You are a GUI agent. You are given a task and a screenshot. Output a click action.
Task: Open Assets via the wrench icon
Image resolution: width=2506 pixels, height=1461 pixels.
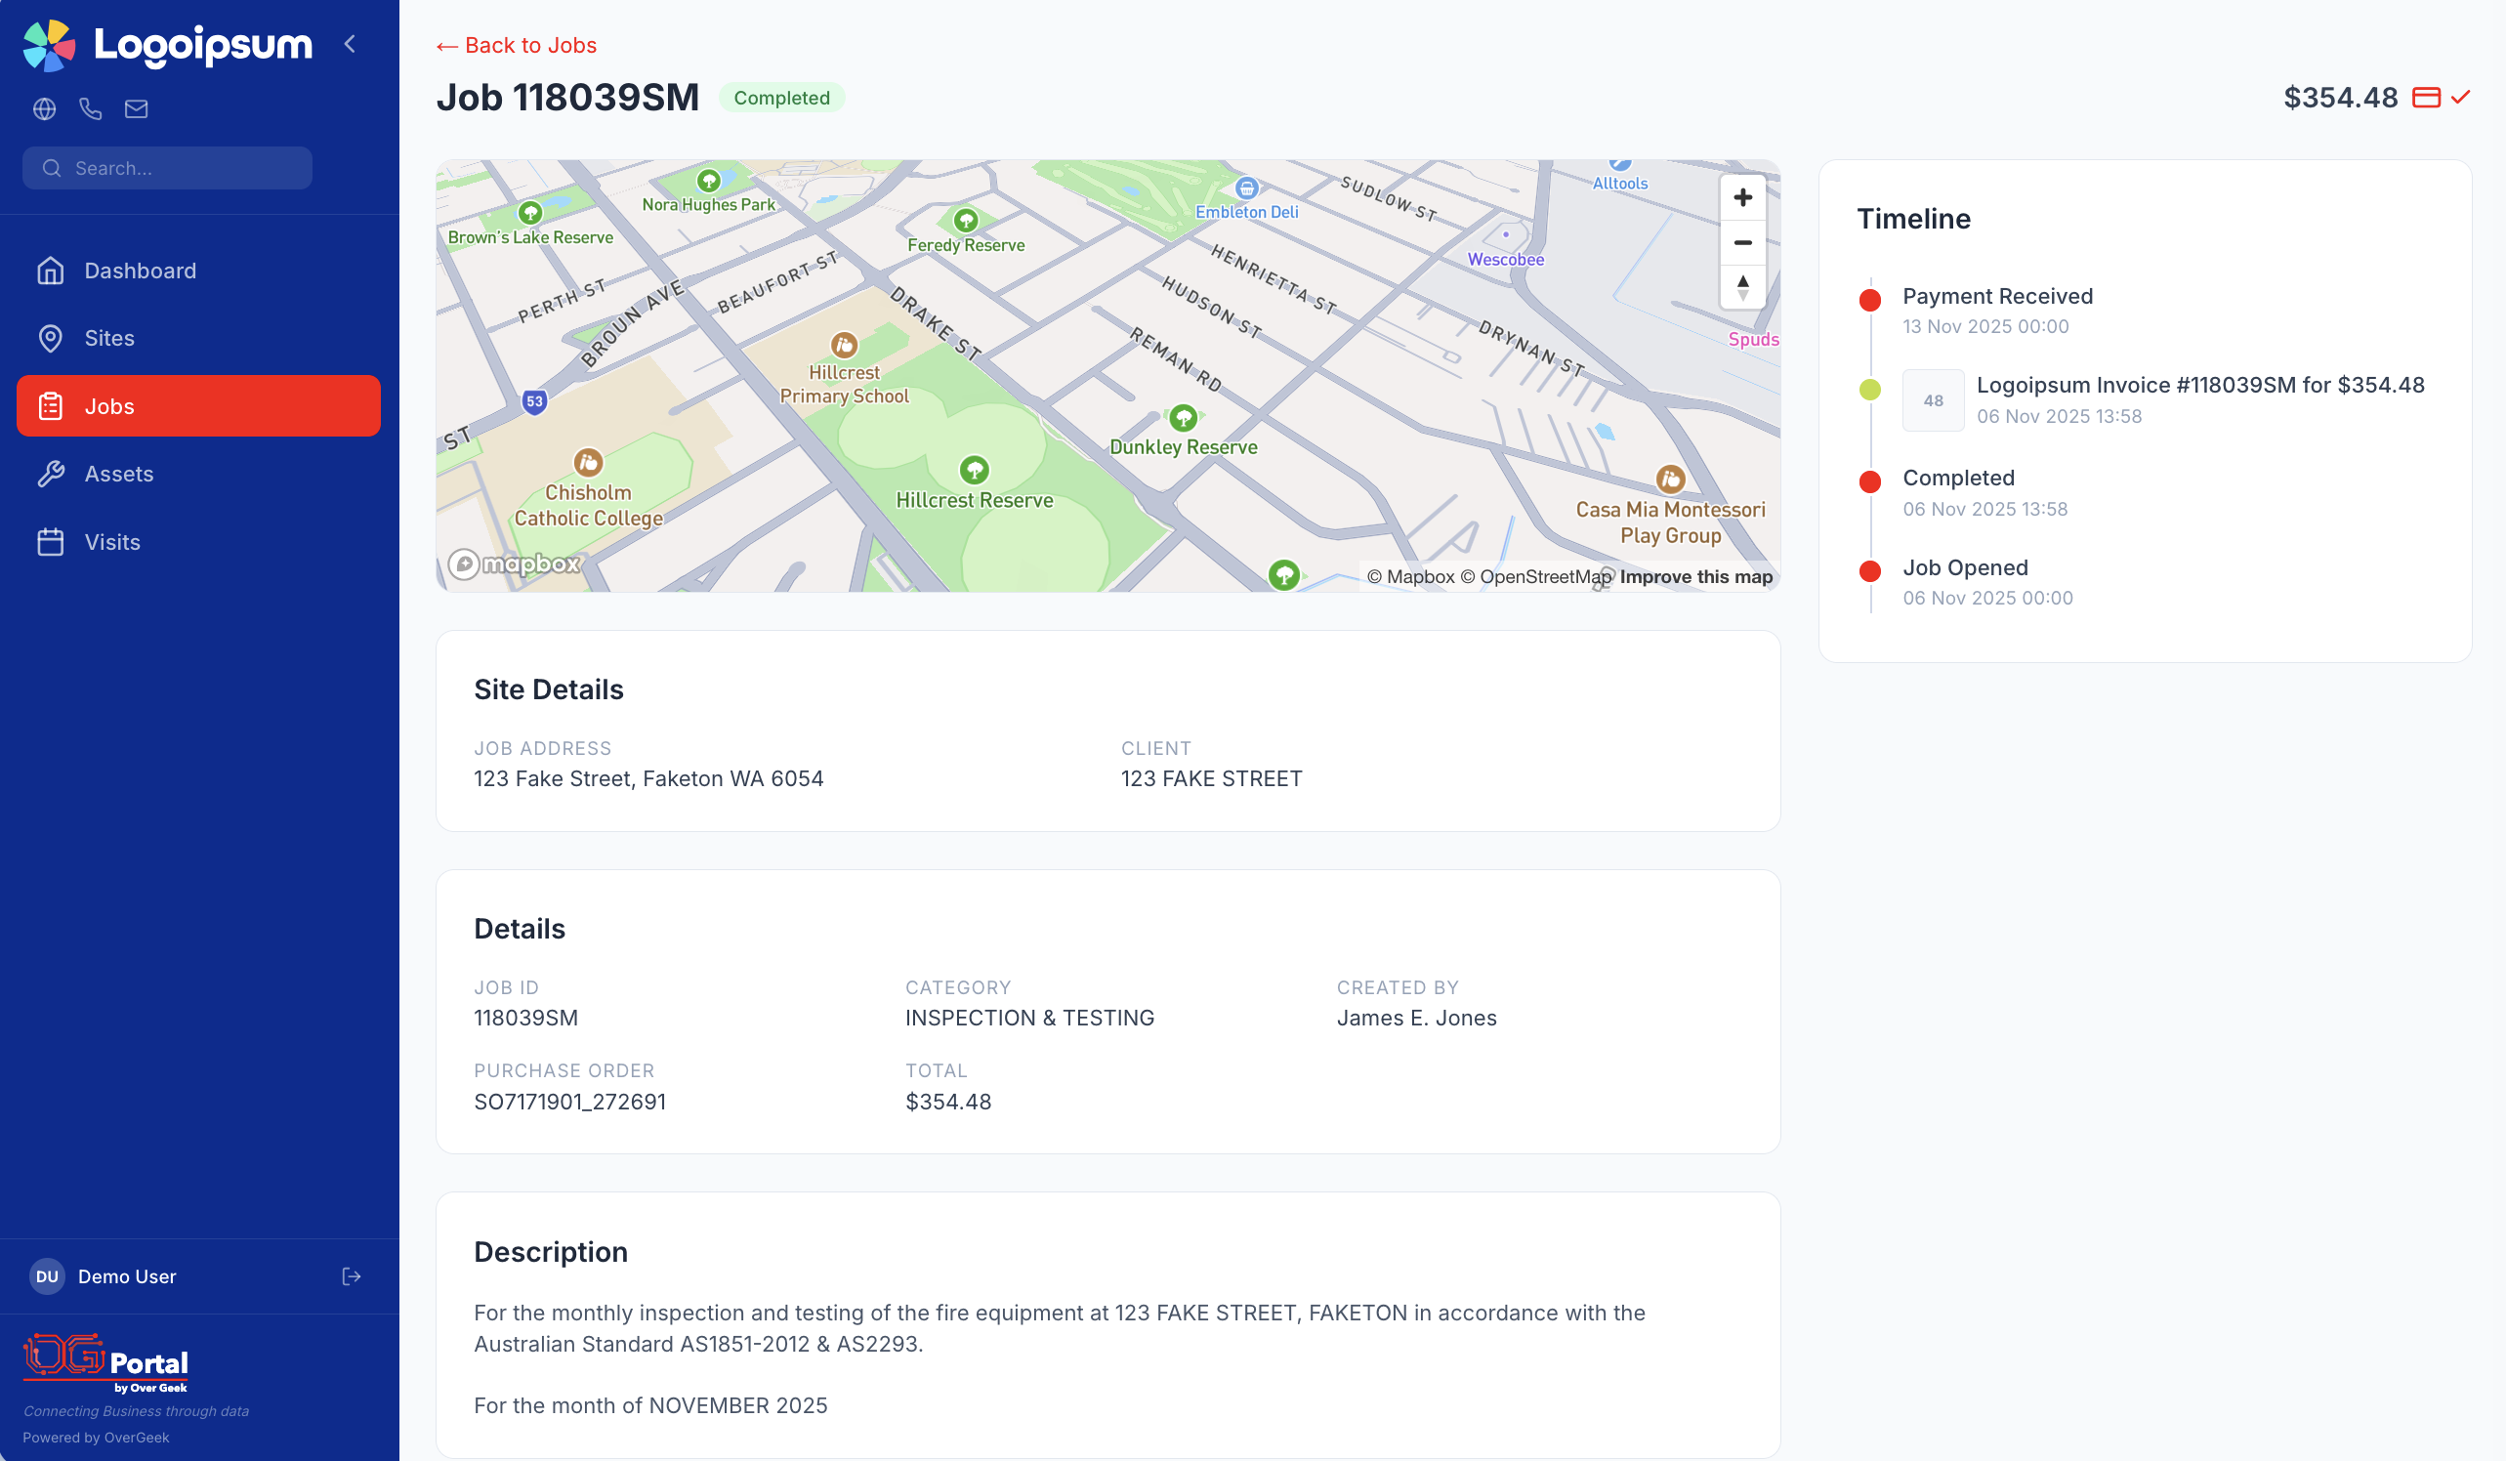coord(118,474)
